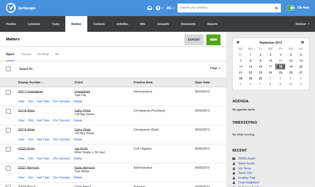Screen dimensions: 315x187
Task: Select September 1 in calendar
Action: (x=250, y=55)
